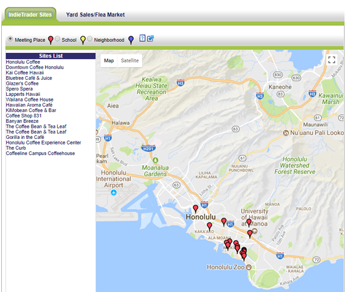Select KiMobean Coffee & Bar link
Image resolution: width=349 pixels, height=292 pixels.
31,110
